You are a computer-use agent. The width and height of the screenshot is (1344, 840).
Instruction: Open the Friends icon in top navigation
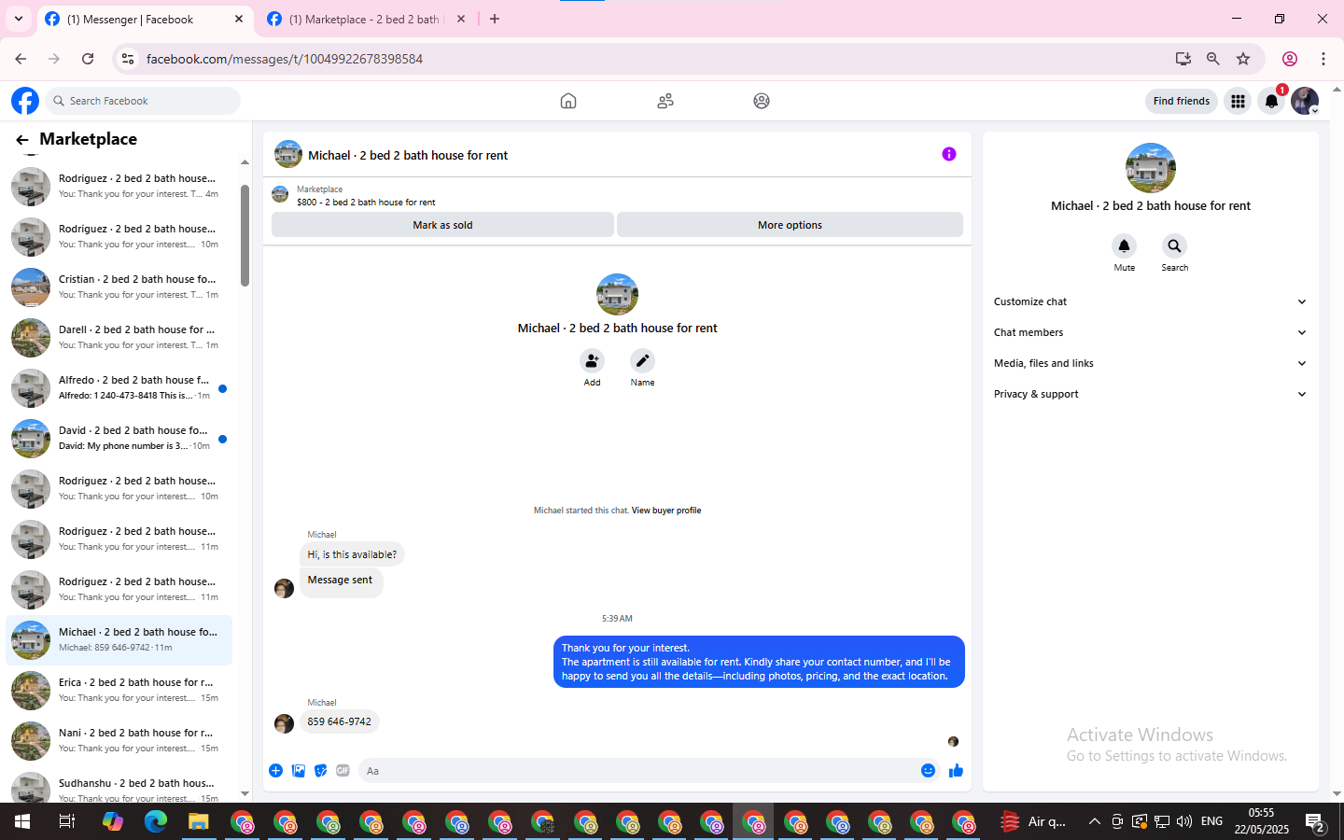(665, 101)
